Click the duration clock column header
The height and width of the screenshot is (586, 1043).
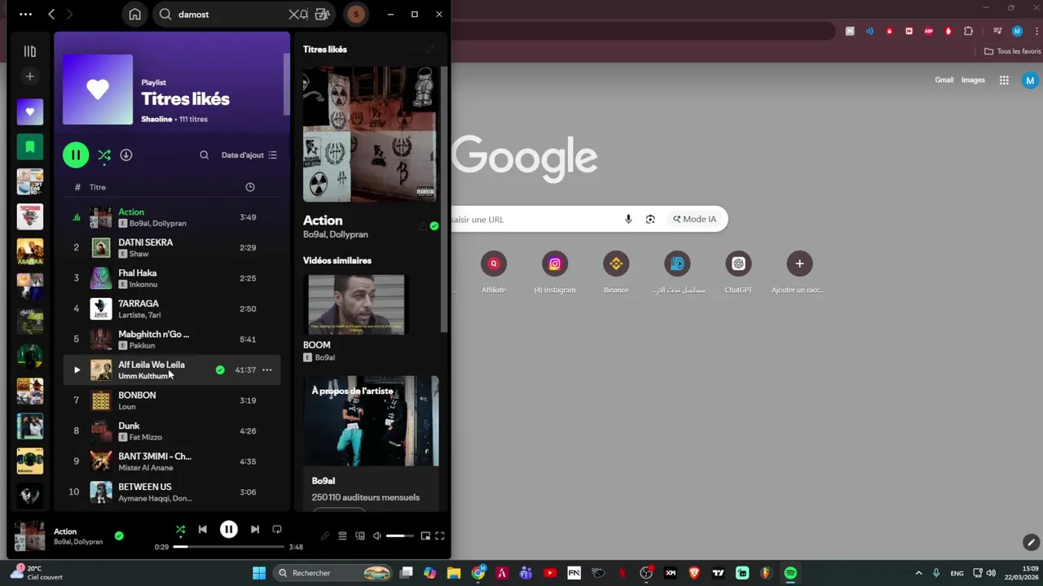(250, 187)
